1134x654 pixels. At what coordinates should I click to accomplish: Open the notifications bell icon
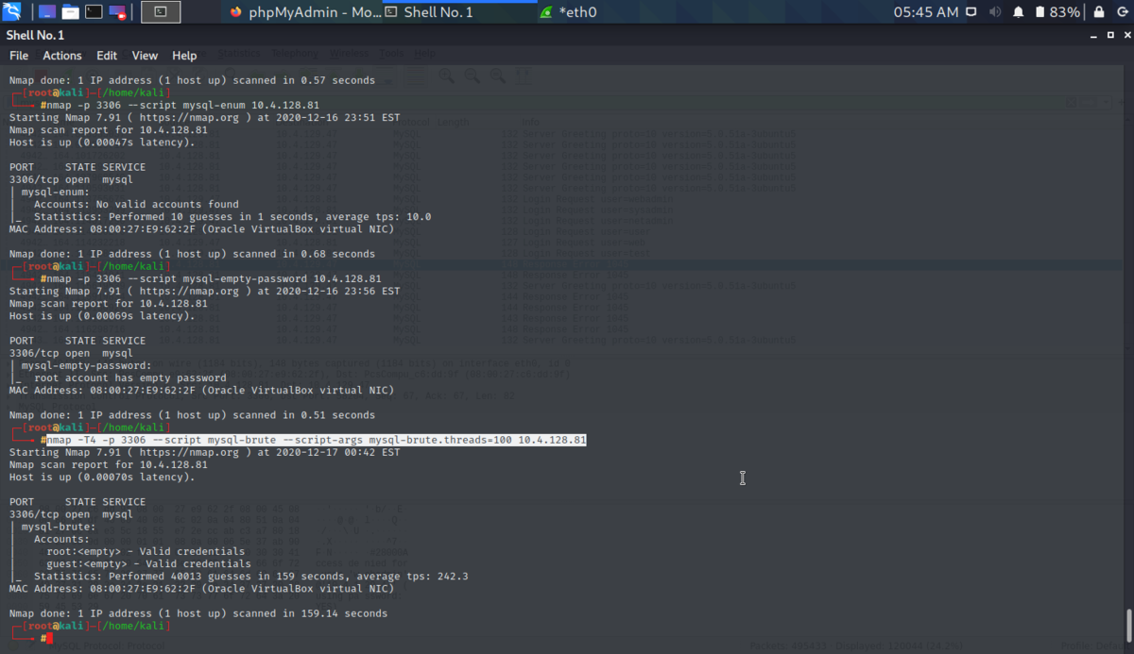click(1019, 12)
